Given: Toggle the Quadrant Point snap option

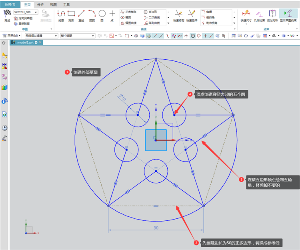Looking at the screenshot, I should pyautogui.click(x=199, y=36).
